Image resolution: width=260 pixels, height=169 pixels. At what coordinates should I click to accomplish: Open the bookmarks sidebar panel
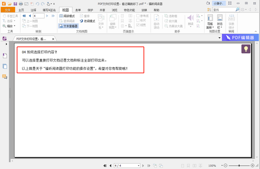(x=5, y=56)
